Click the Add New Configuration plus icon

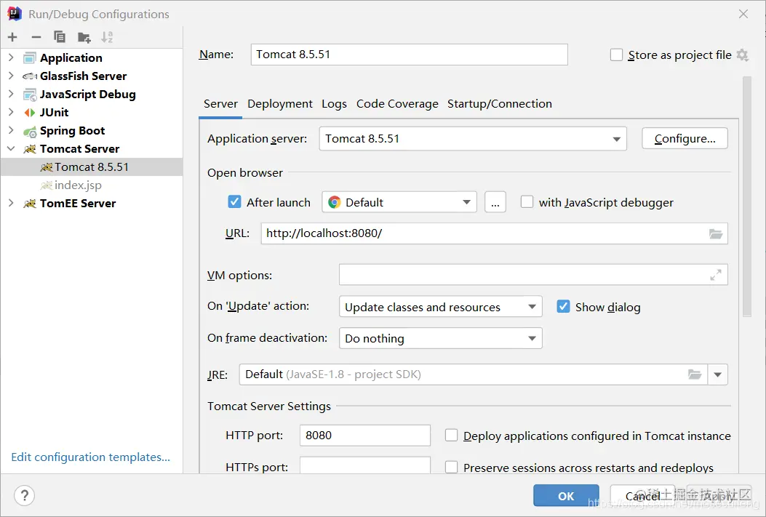pos(12,37)
